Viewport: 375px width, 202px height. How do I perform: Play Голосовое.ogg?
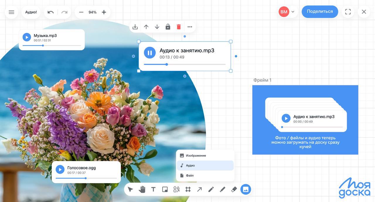(x=60, y=170)
